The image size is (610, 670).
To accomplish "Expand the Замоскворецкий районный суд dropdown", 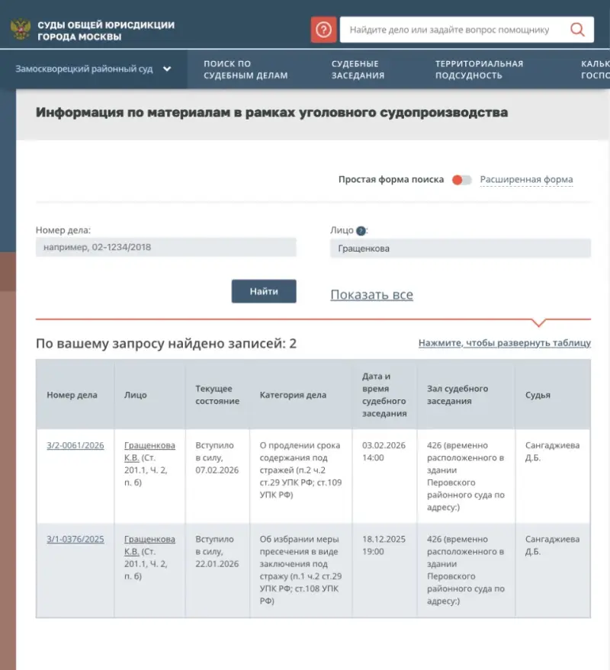I will coord(167,69).
